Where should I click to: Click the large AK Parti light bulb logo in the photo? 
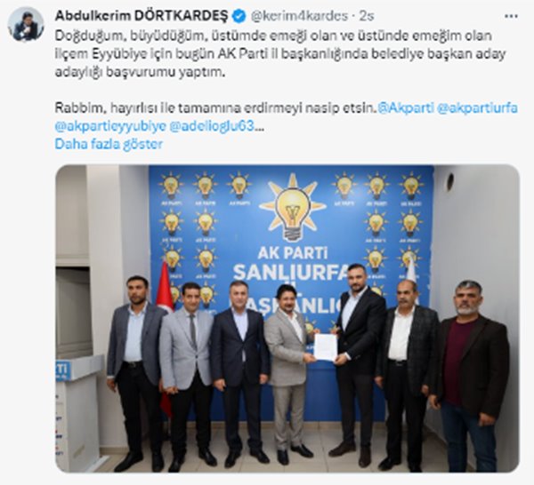[x=293, y=207]
